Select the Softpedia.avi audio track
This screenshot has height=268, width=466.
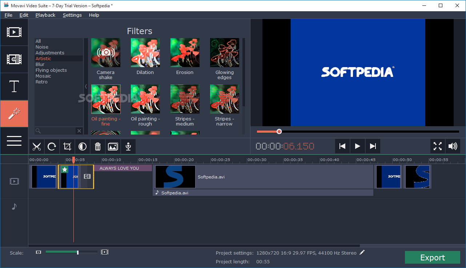[263, 193]
